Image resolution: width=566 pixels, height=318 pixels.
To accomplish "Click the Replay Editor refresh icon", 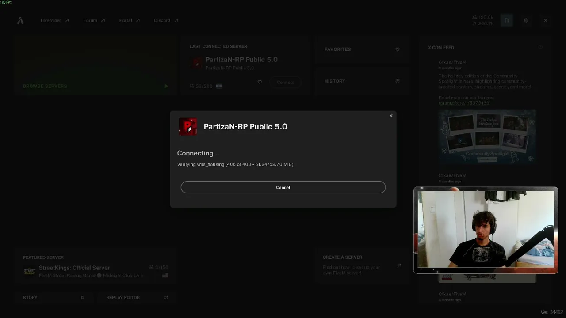I will point(166,298).
